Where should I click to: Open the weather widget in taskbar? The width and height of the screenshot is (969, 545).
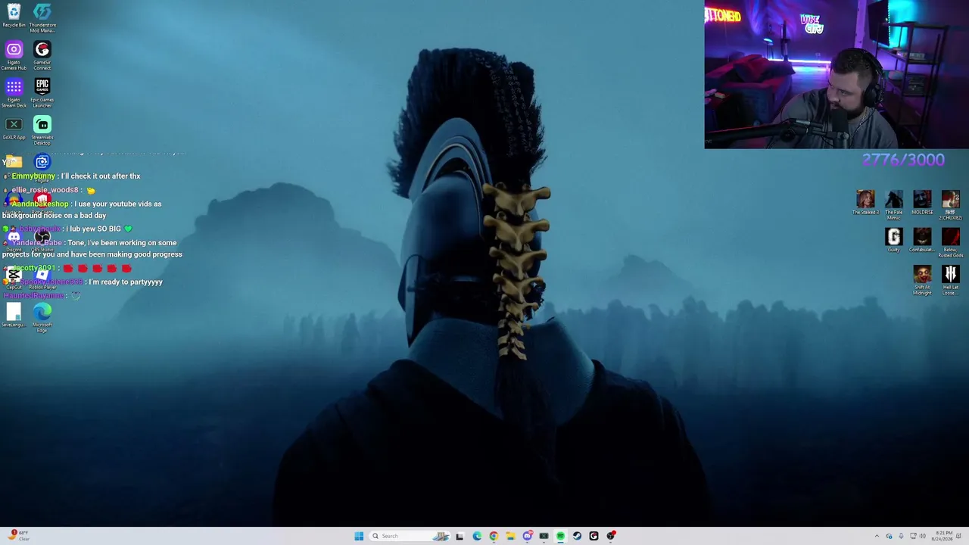(20, 536)
